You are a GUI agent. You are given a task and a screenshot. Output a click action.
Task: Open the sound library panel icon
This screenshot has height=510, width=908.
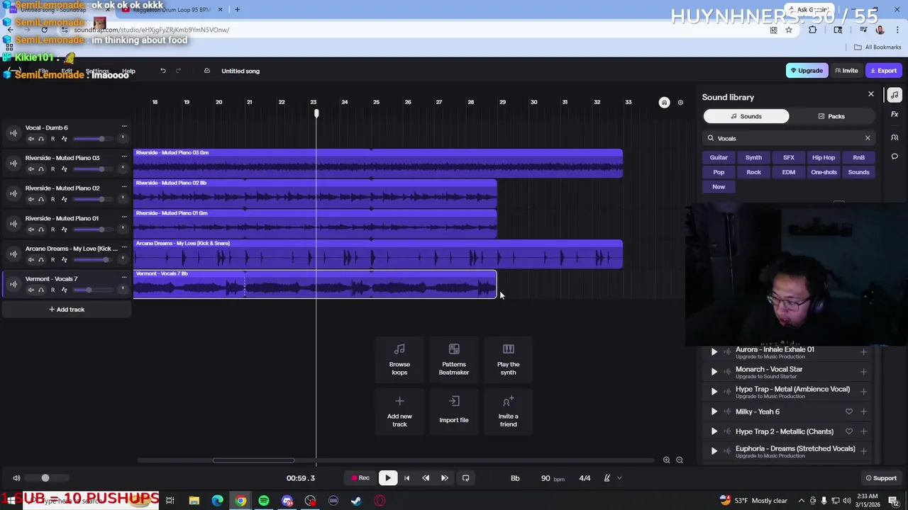click(x=895, y=96)
